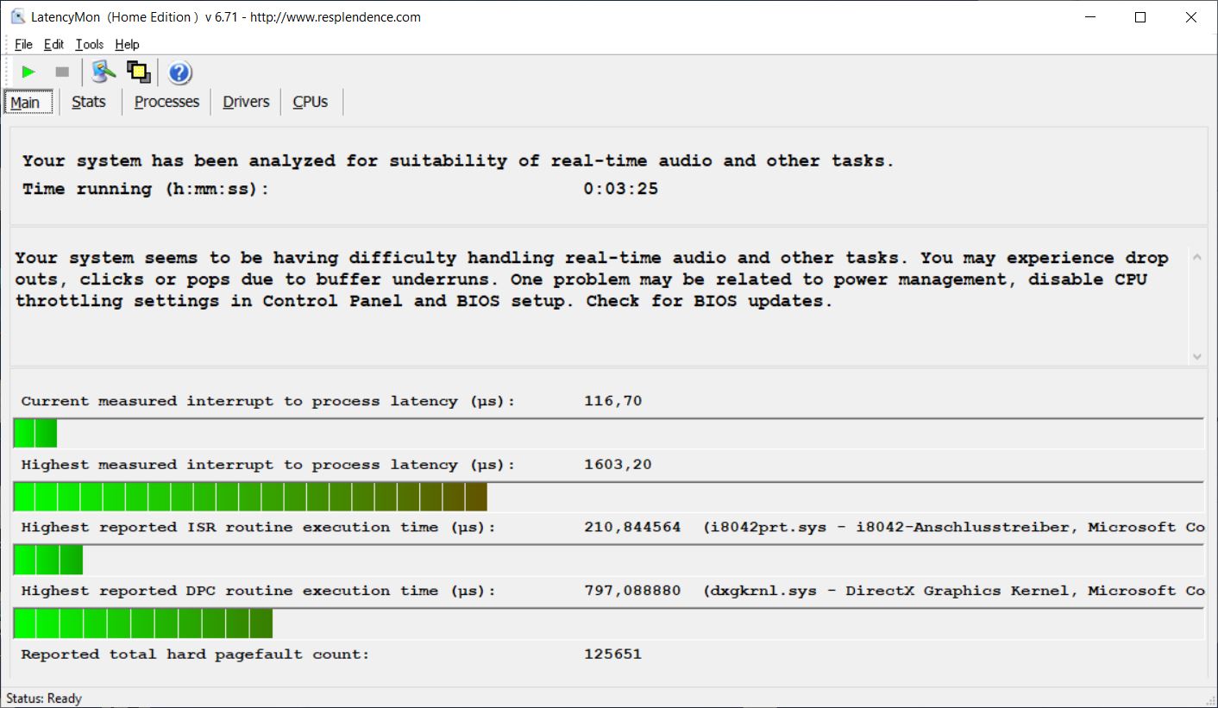This screenshot has width=1218, height=708.
Task: Open help with the blue question mark icon
Action: coord(179,72)
